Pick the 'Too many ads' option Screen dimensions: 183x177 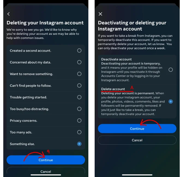click(x=79, y=132)
